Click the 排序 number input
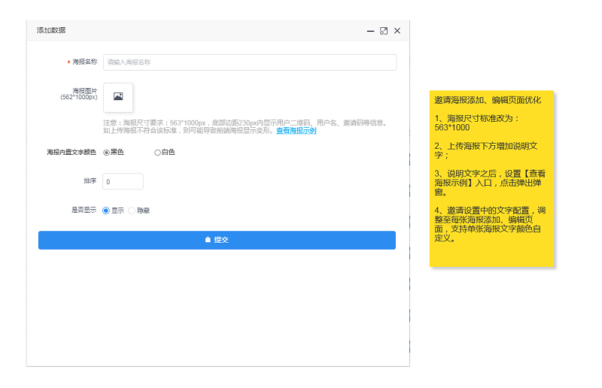Screen dimensions: 602x388 click(123, 181)
